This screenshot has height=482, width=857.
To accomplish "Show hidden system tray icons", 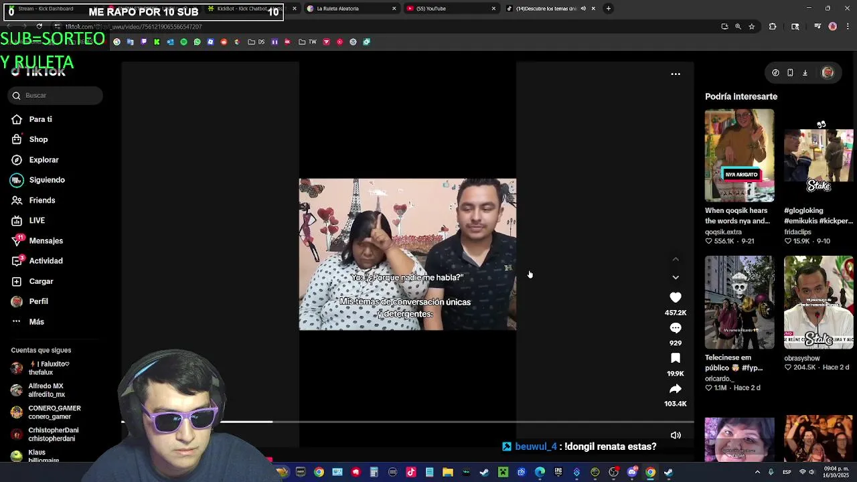I will (757, 473).
